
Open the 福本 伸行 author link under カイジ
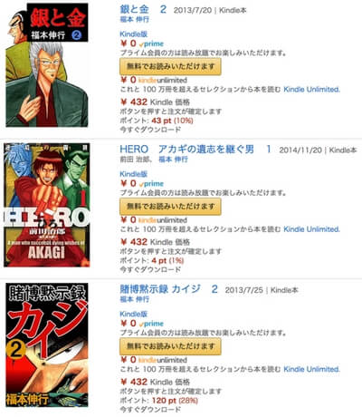134,299
